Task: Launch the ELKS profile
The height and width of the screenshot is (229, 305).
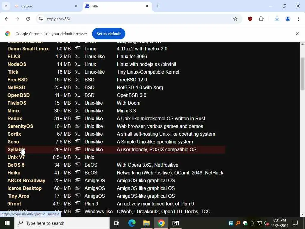Action: pyautogui.click(x=14, y=56)
